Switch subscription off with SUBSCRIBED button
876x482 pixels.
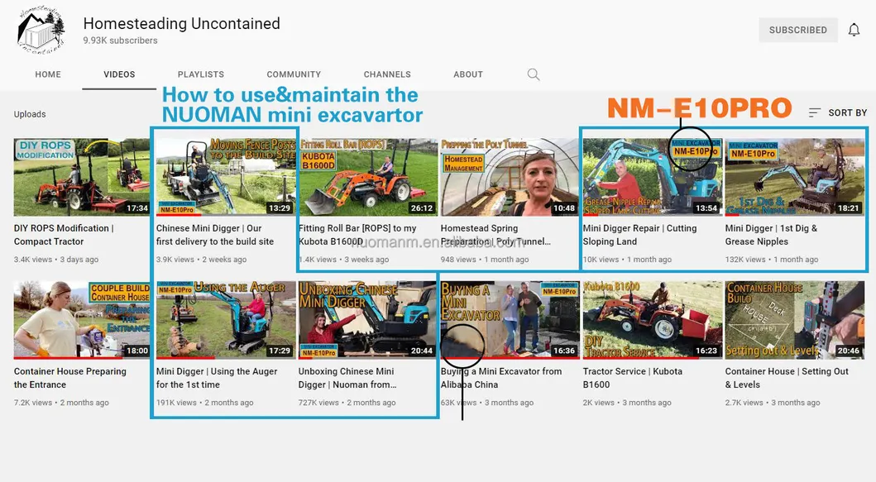tap(797, 30)
